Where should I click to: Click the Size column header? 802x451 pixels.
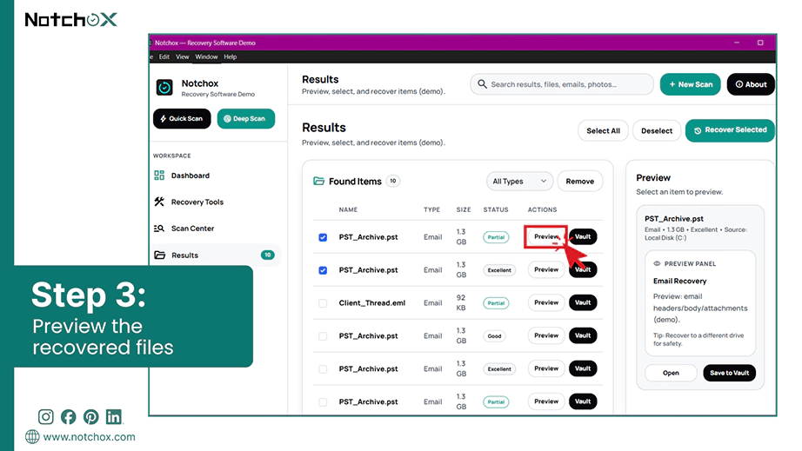pos(464,210)
